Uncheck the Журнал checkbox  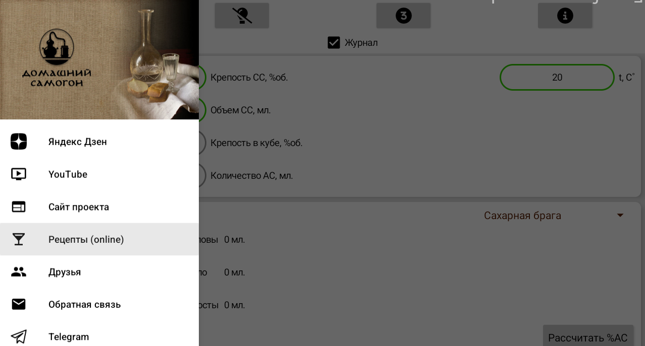coord(334,42)
